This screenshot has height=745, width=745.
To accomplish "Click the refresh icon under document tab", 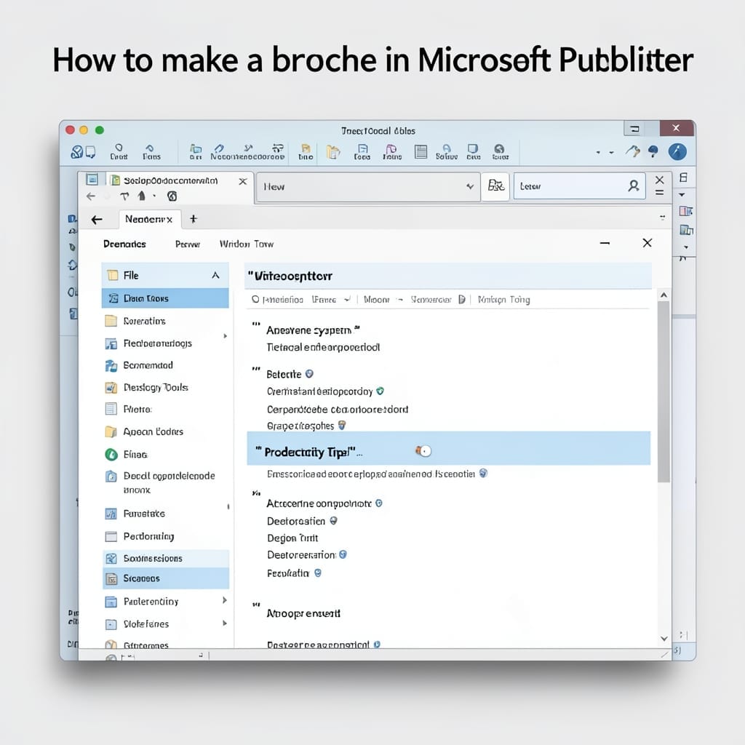I will pos(172,196).
